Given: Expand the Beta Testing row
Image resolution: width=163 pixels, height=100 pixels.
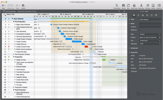Looking at the screenshot, I should 15,75.
